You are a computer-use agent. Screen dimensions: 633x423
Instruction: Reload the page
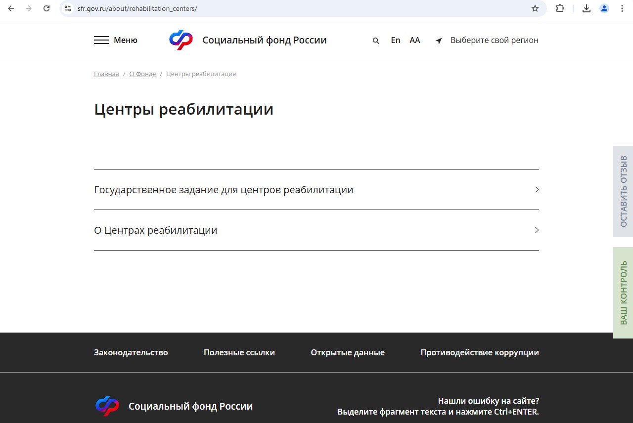[x=46, y=8]
